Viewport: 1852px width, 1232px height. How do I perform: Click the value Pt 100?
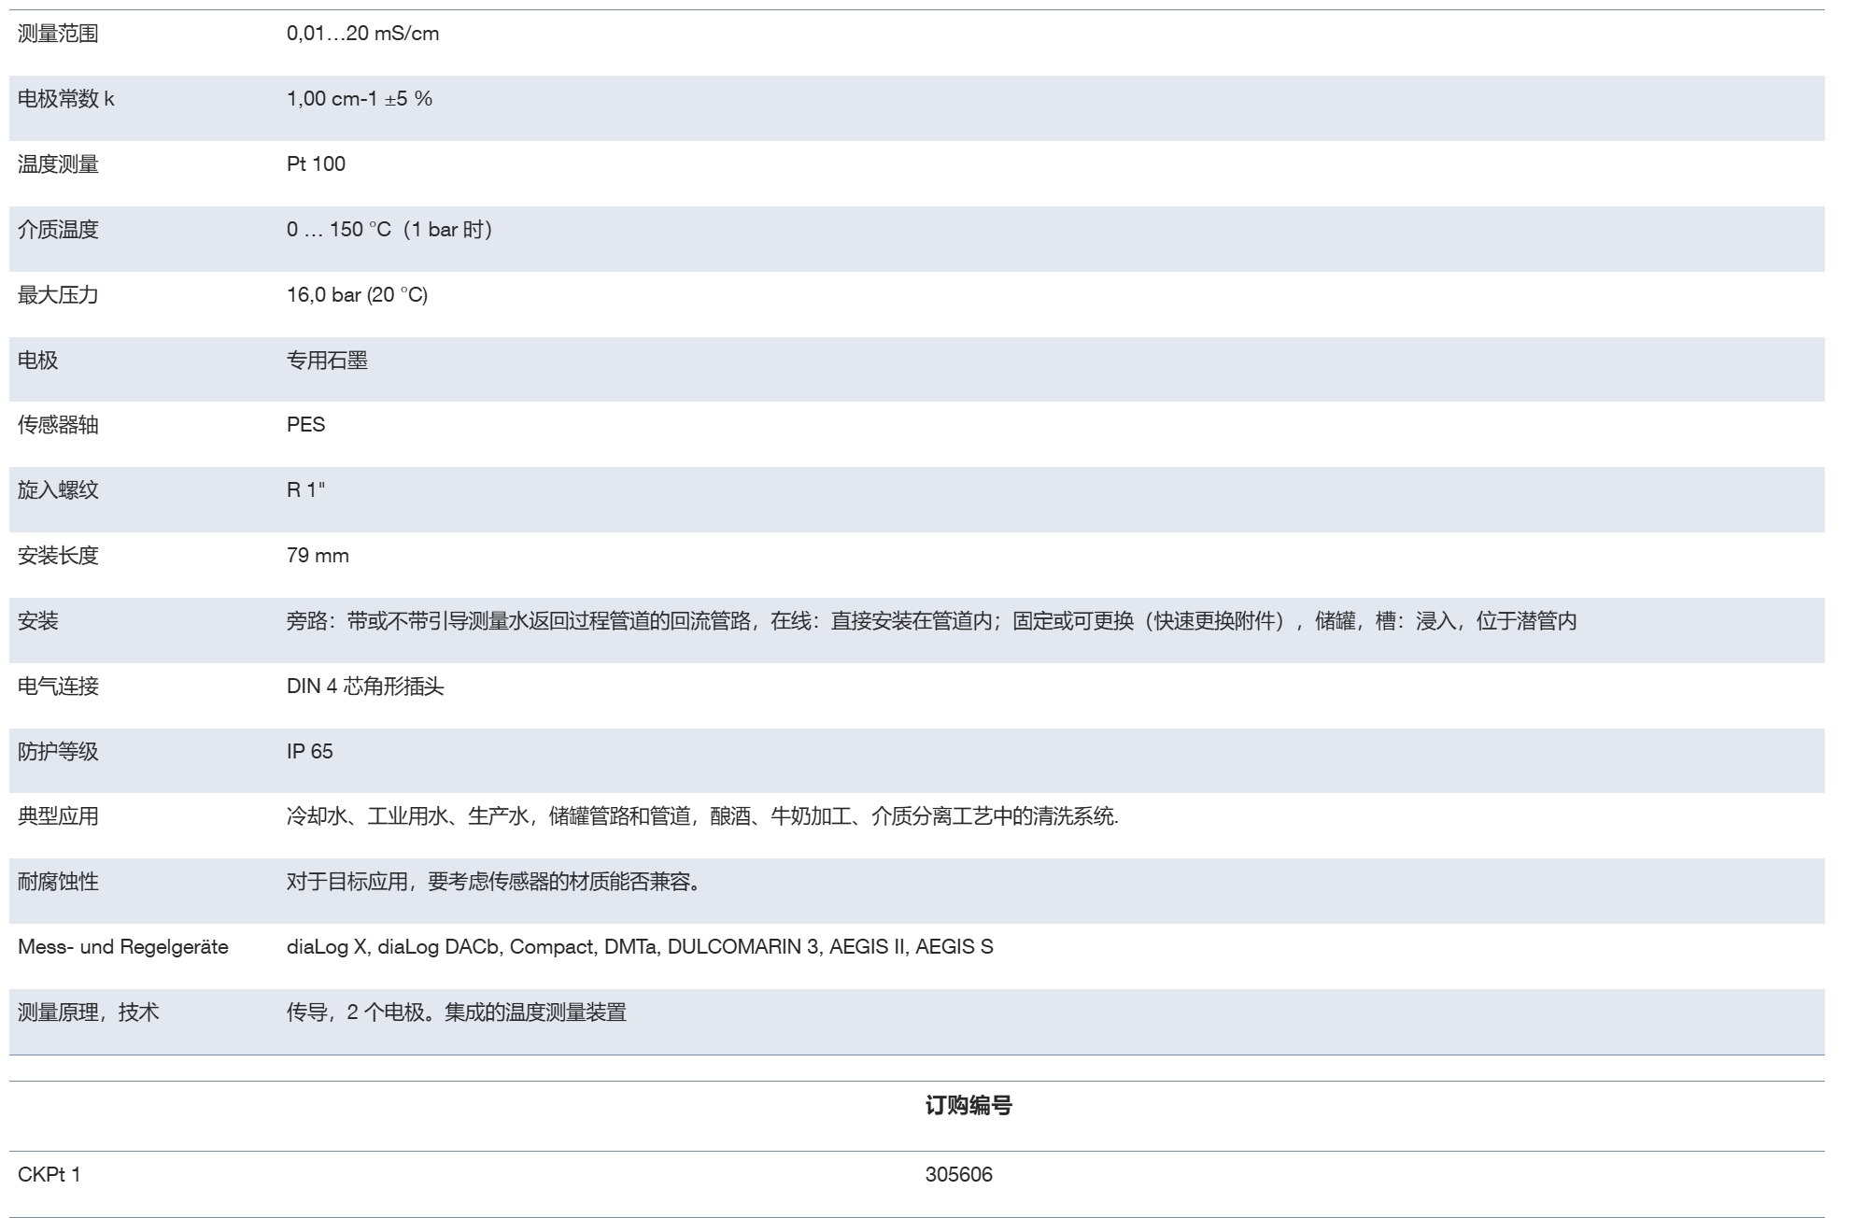click(316, 164)
